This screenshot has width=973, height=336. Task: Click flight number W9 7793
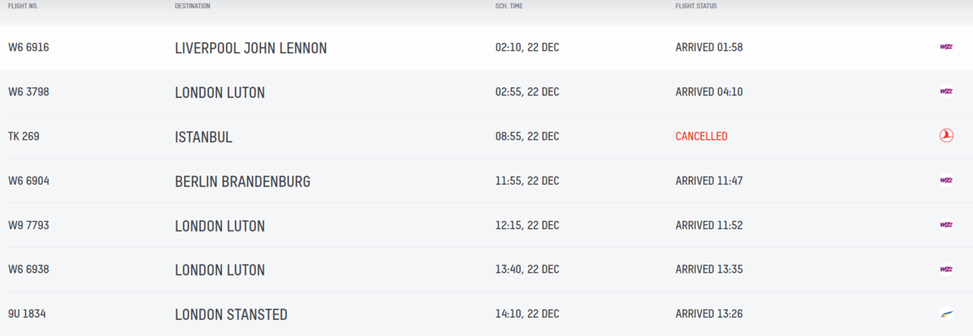click(29, 226)
